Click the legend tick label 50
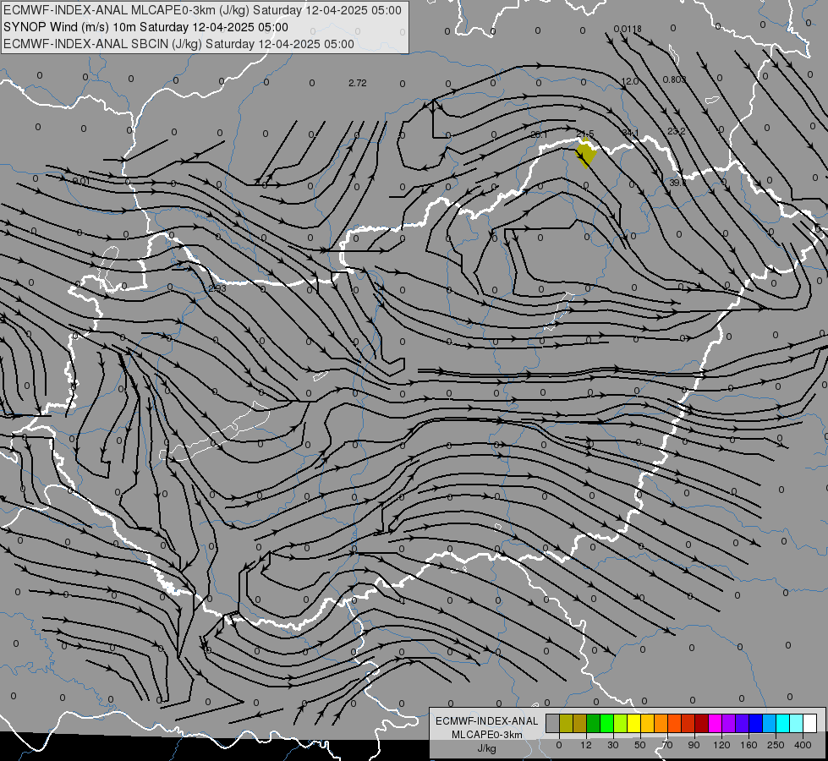828x761 pixels. point(640,745)
